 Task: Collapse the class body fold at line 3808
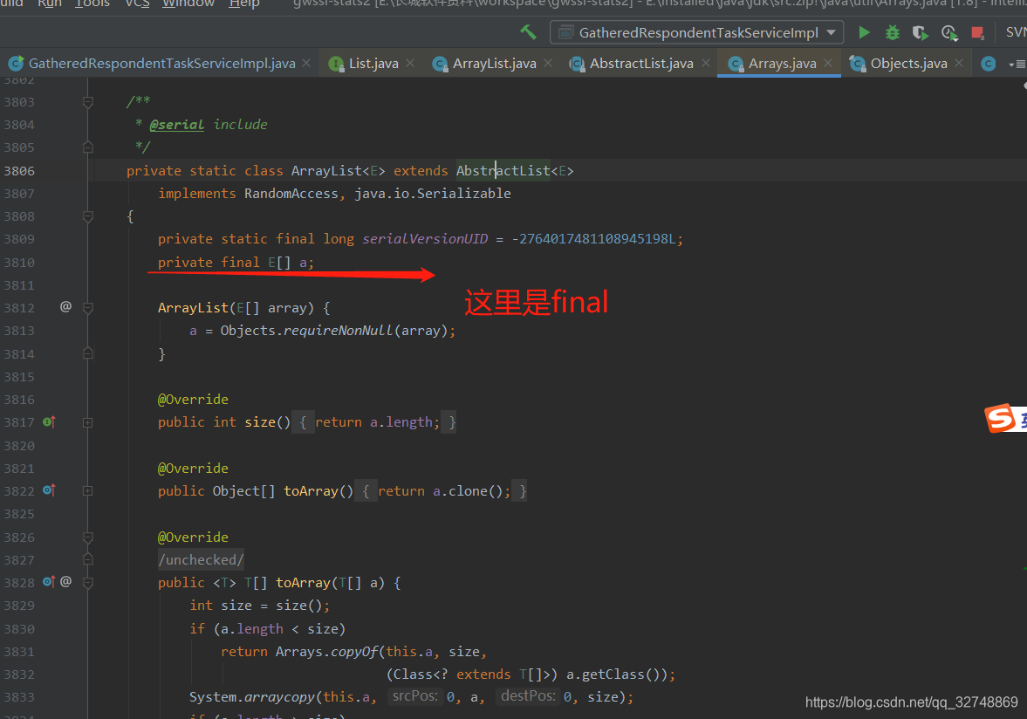88,216
